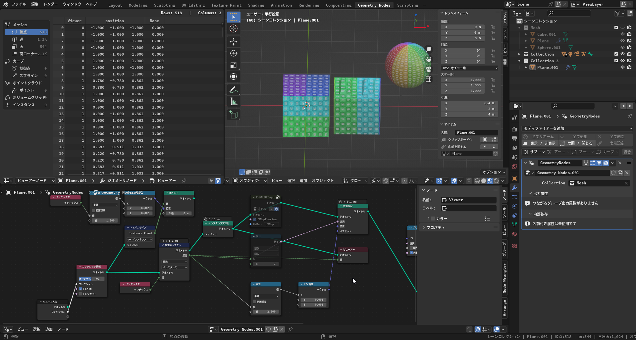The height and width of the screenshot is (340, 636).
Task: Open the add modifier dropdown
Action: tap(577, 128)
